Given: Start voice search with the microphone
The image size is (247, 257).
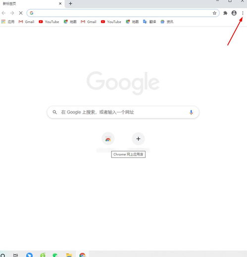Looking at the screenshot, I should [x=191, y=112].
